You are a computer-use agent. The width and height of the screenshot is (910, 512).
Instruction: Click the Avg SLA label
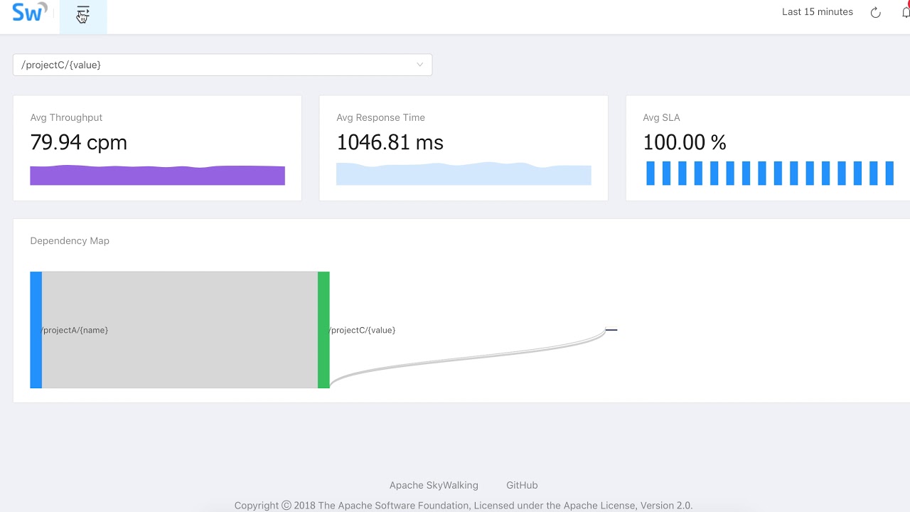coord(661,117)
